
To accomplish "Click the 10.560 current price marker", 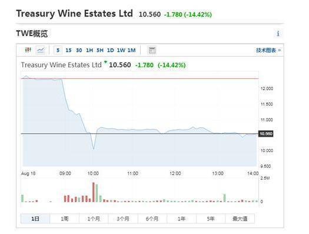I will pos(265,134).
